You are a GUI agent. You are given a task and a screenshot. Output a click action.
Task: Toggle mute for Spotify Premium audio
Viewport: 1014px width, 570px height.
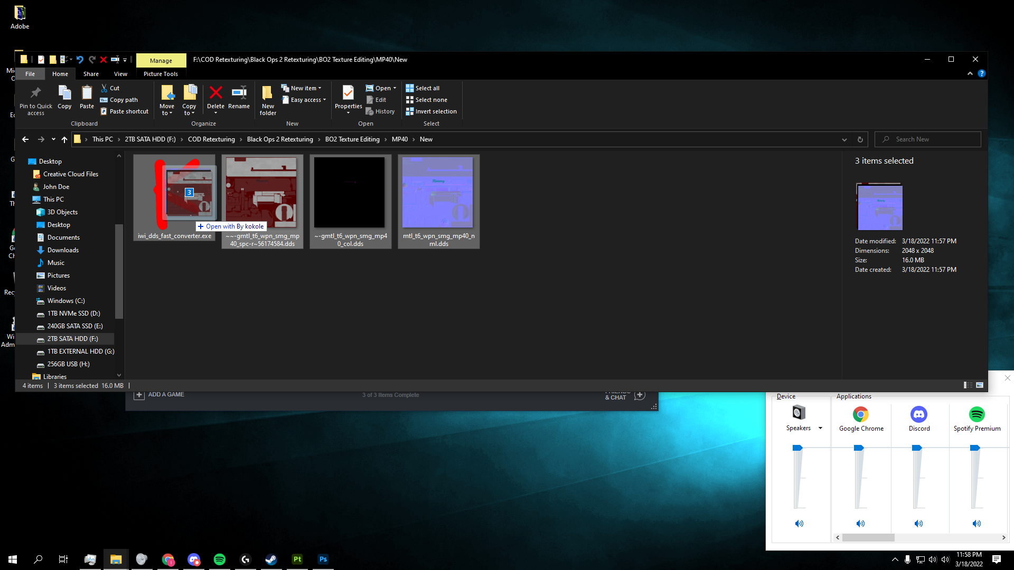(977, 524)
